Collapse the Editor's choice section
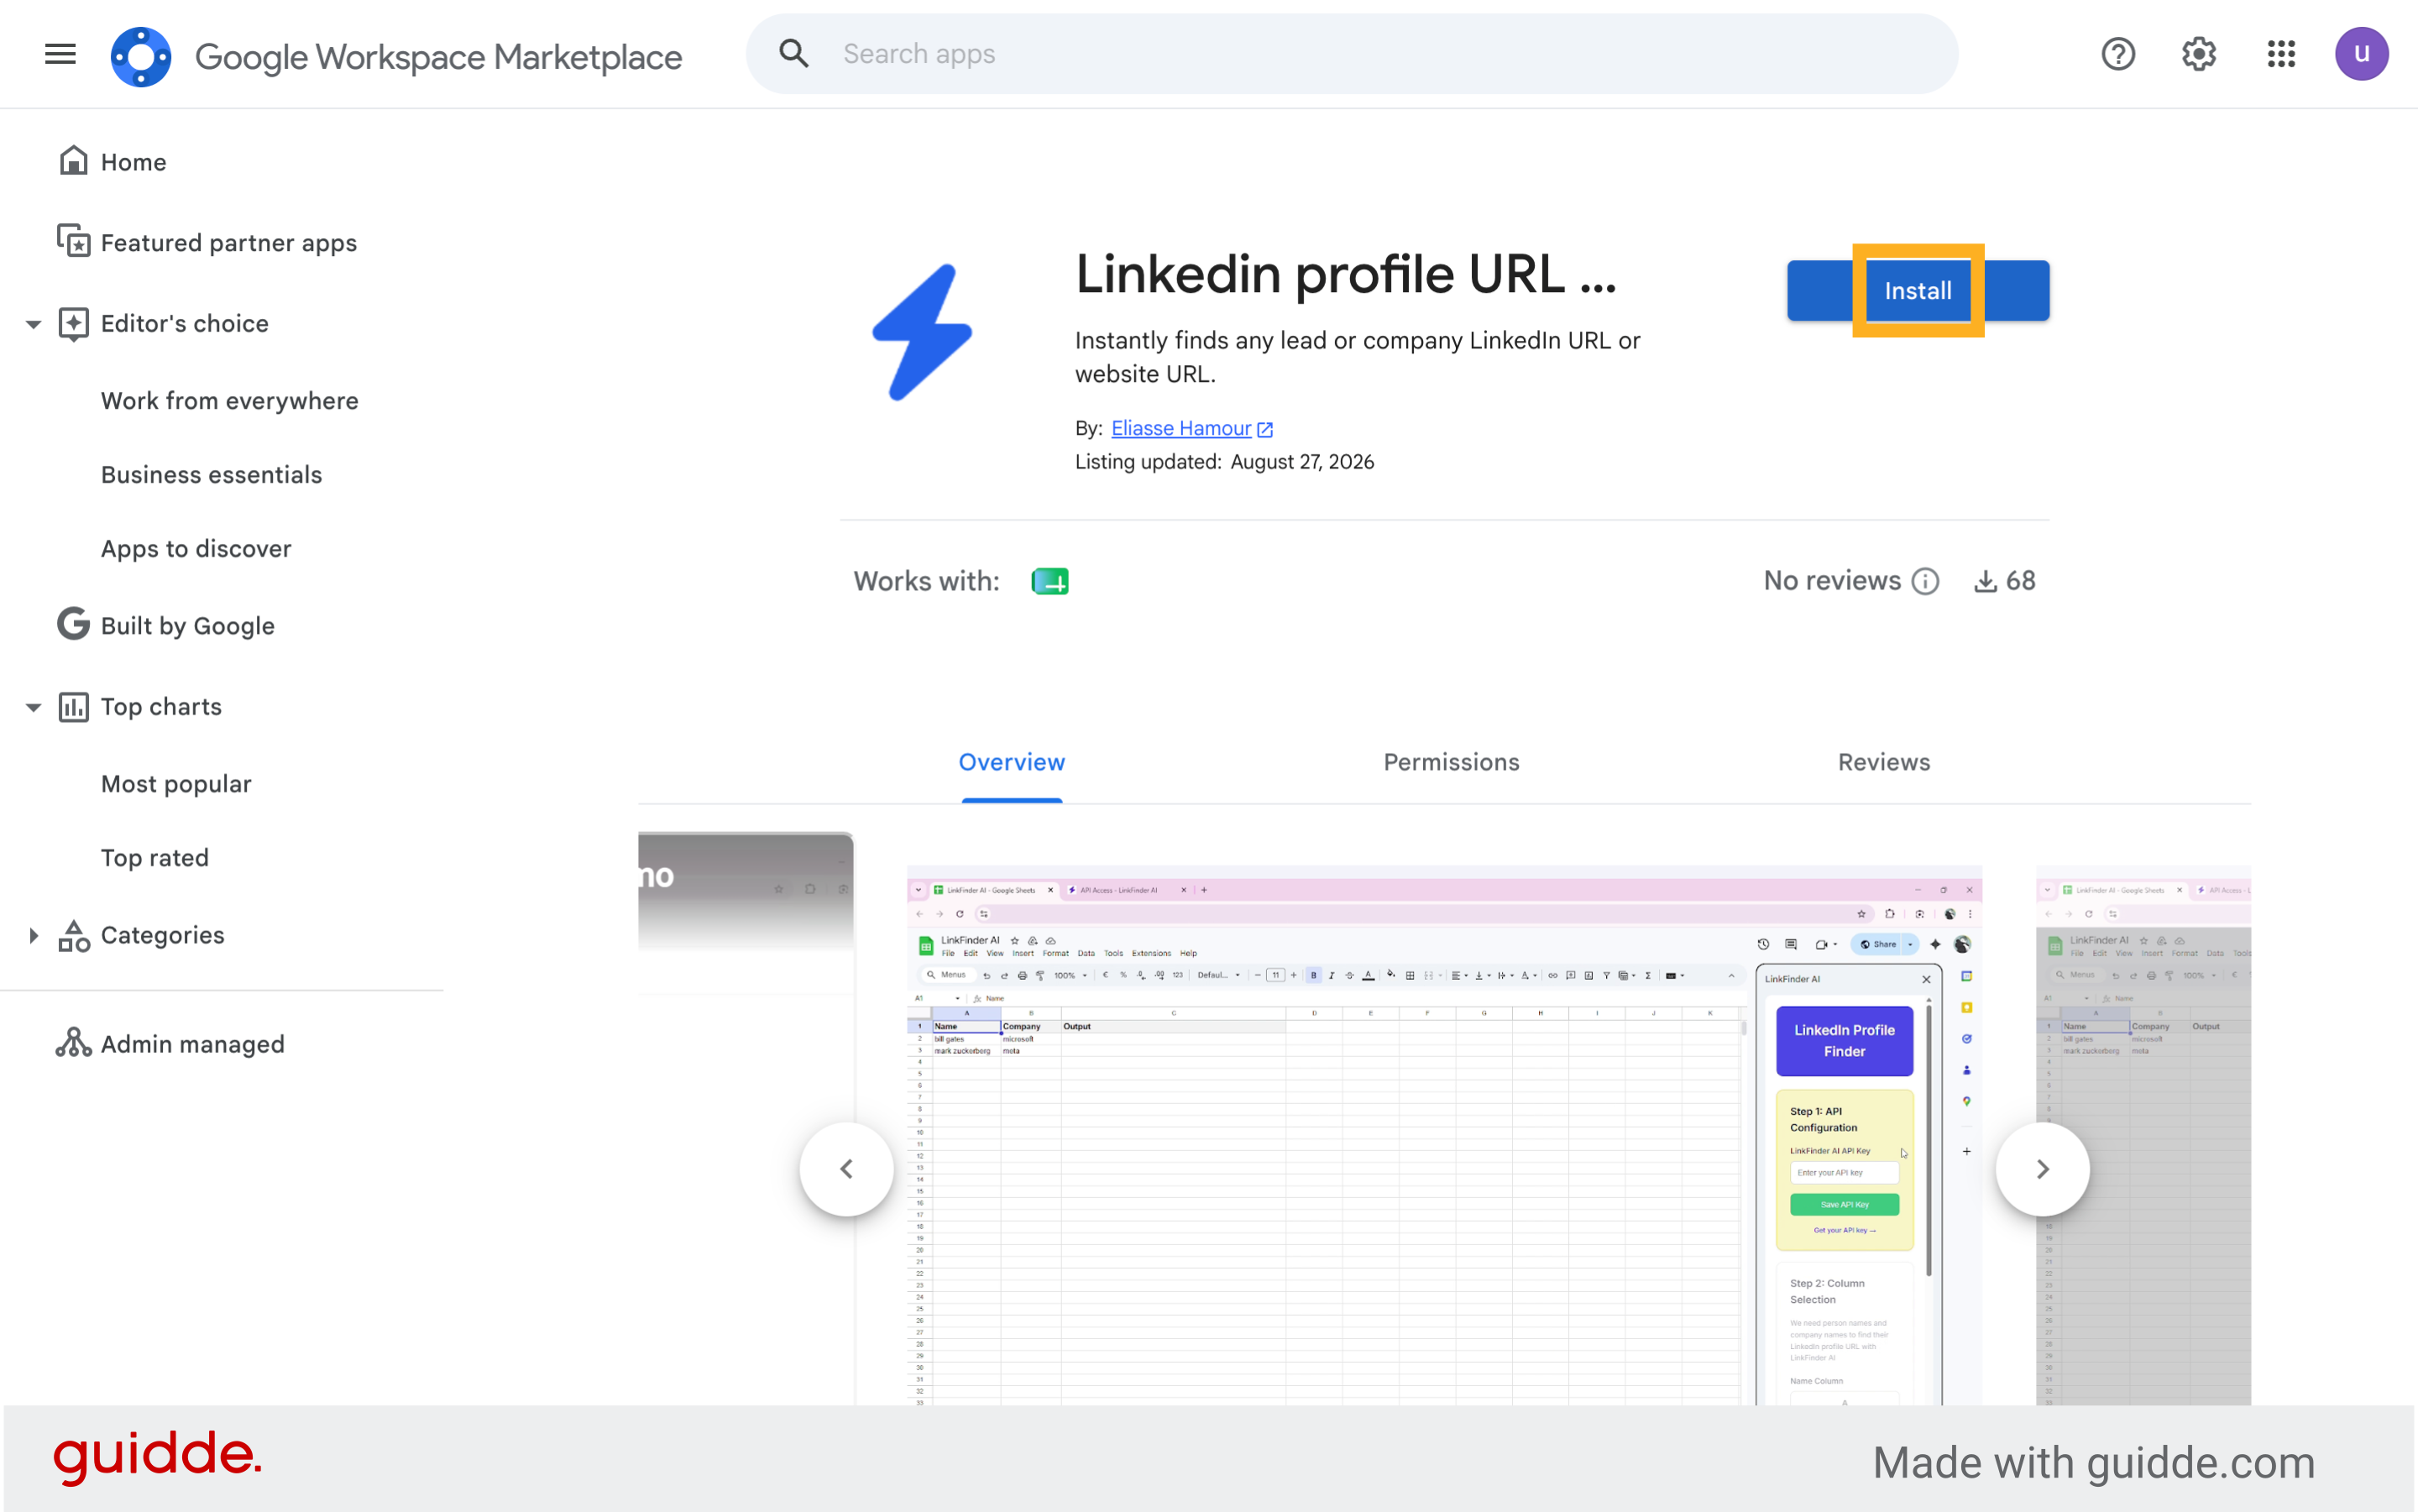The height and width of the screenshot is (1512, 2418). coord(33,324)
